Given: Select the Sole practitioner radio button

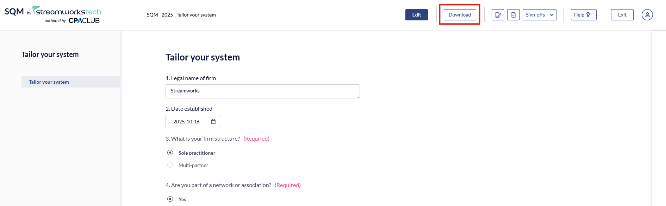Looking at the screenshot, I should point(170,153).
